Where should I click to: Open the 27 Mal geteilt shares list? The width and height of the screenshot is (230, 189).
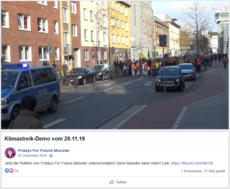pyautogui.click(x=214, y=171)
